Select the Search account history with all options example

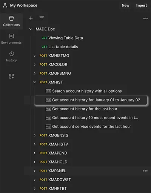tap(84, 91)
